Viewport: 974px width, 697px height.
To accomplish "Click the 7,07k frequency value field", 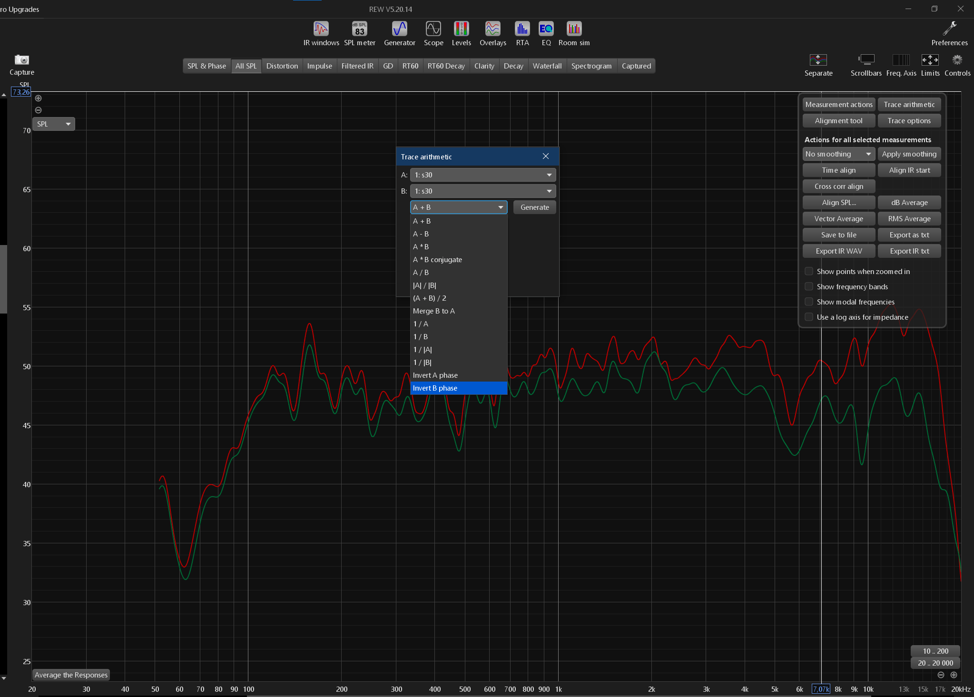I will coord(821,689).
